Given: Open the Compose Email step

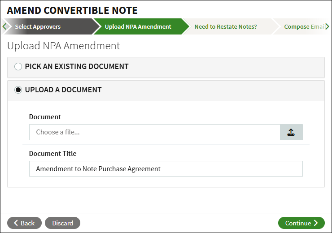Looking at the screenshot, I should tap(304, 27).
